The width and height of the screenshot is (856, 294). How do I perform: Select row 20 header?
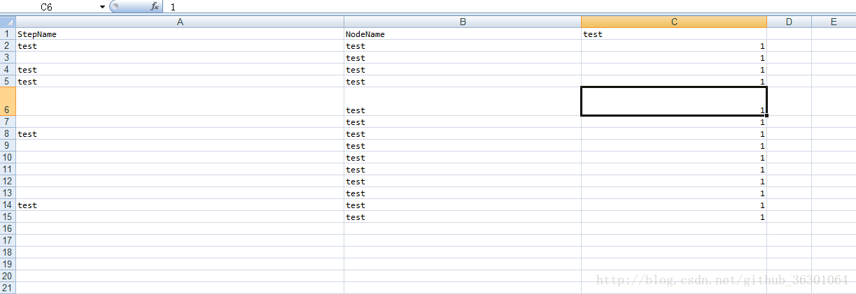8,277
